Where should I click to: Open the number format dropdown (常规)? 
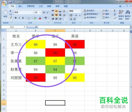tap(80, 11)
